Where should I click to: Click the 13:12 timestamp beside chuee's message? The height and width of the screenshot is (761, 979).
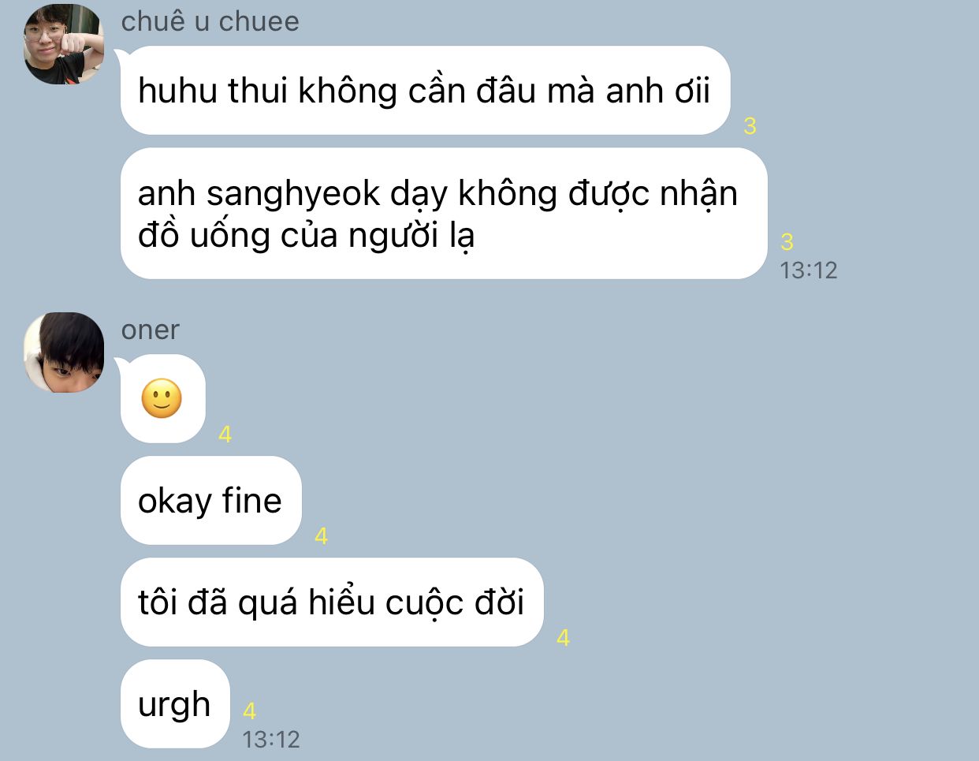tap(808, 270)
